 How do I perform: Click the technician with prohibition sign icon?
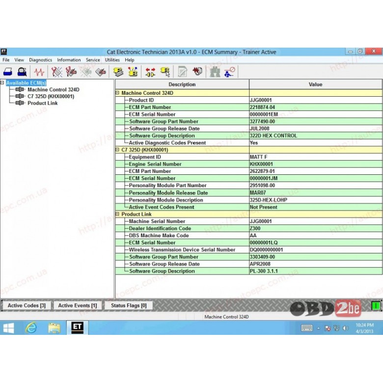click(x=229, y=72)
